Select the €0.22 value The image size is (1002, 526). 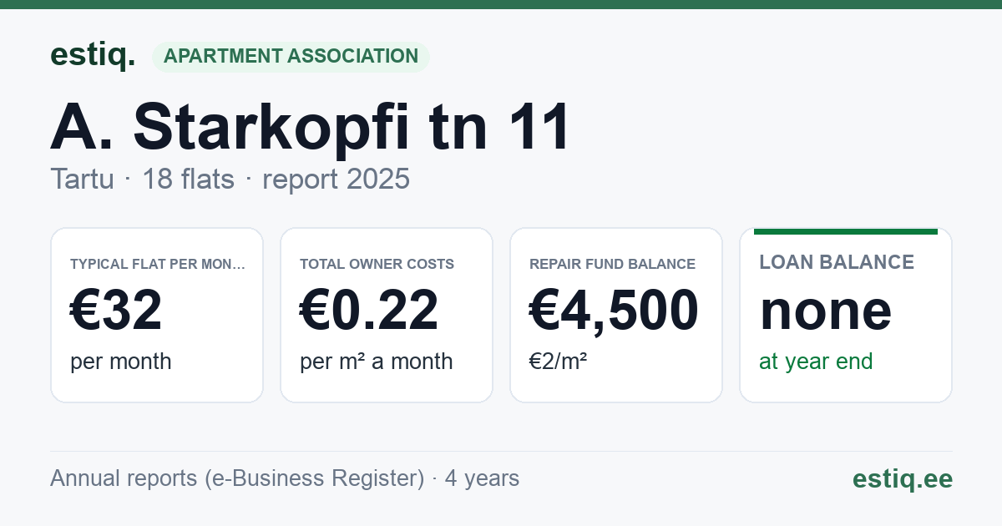[369, 310]
